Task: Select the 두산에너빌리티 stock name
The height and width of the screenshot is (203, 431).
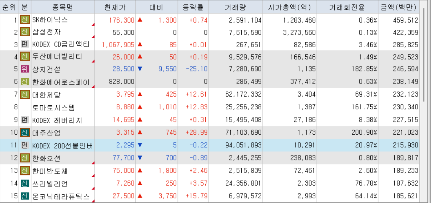Action: pyautogui.click(x=57, y=57)
